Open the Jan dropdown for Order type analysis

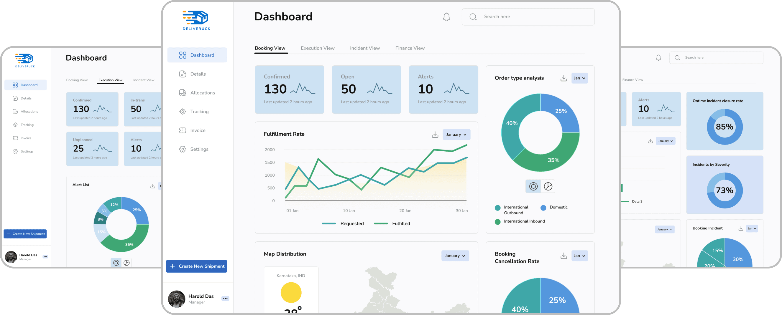579,78
